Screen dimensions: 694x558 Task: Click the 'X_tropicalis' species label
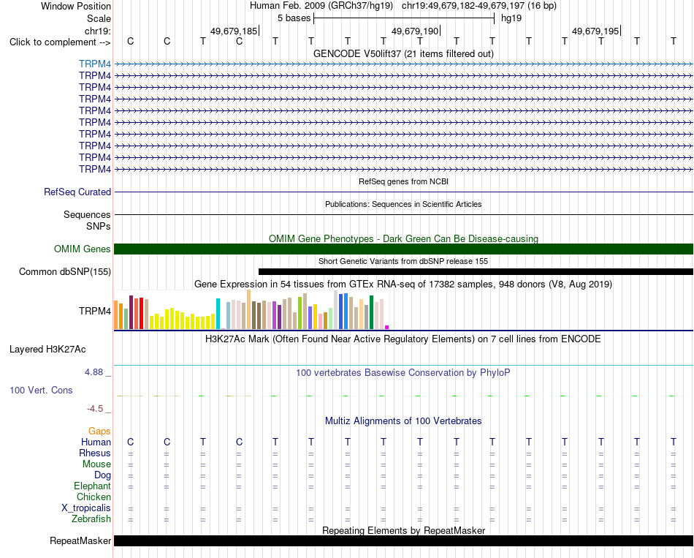click(86, 508)
